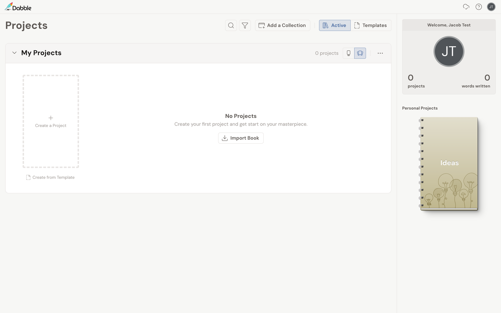Click the words written stat
This screenshot has width=501, height=313.
[x=476, y=81]
